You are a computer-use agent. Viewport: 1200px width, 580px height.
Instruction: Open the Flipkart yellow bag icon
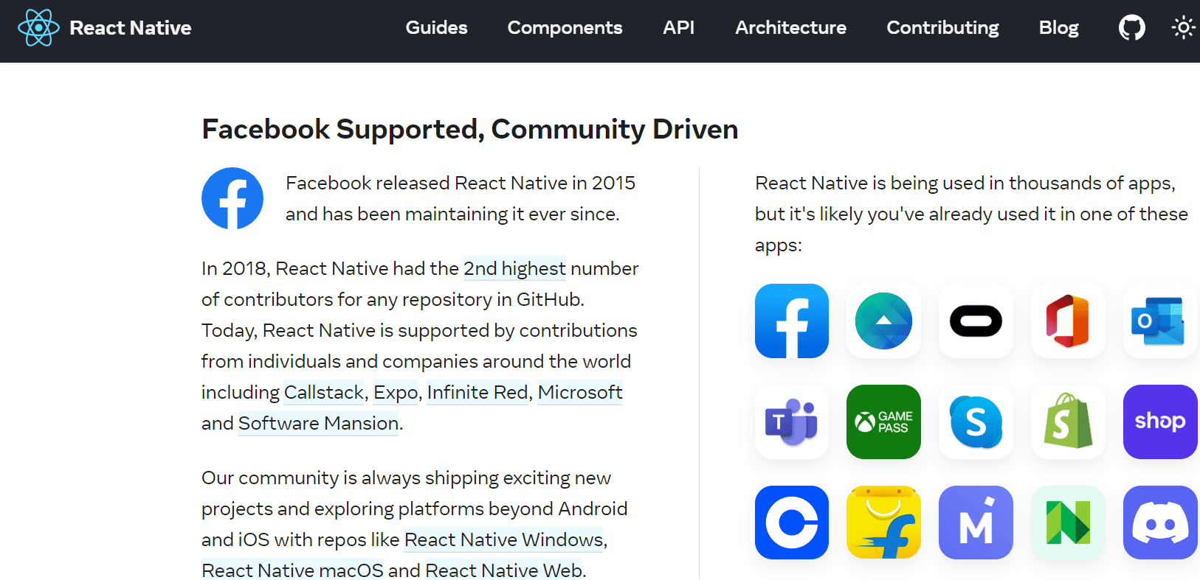click(883, 523)
